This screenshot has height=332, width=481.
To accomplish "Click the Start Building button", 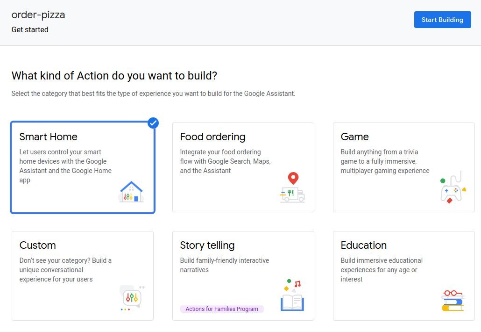I will point(442,20).
